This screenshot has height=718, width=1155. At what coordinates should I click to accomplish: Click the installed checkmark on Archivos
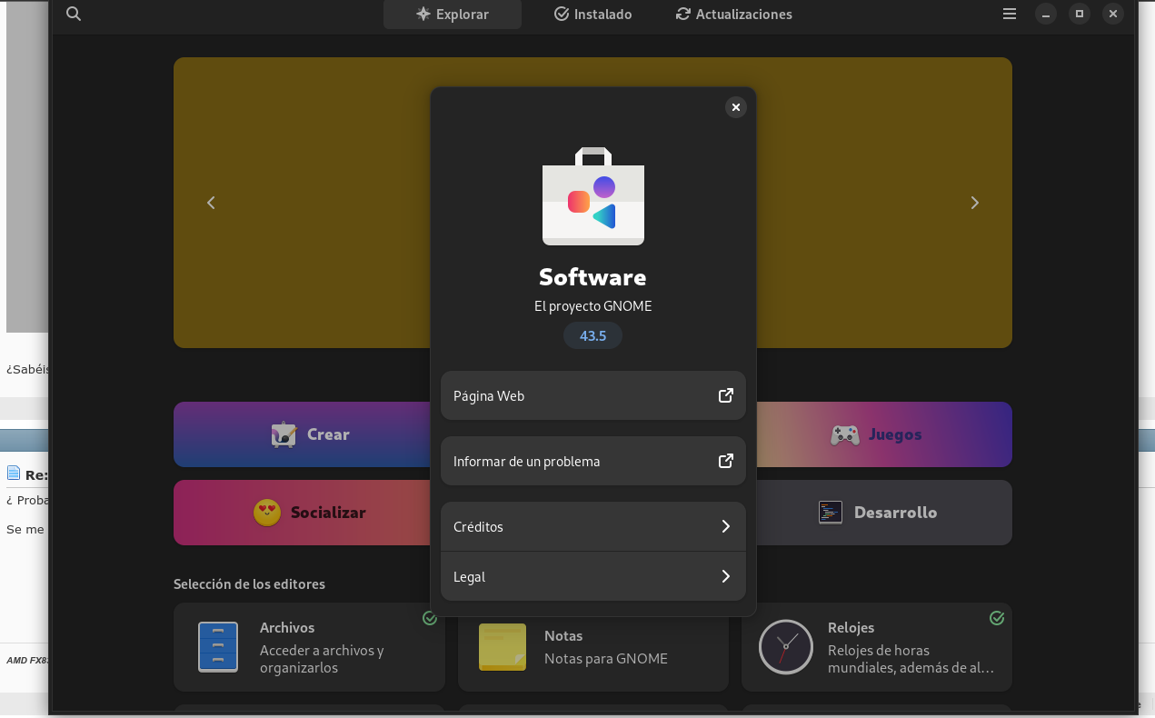point(430,618)
